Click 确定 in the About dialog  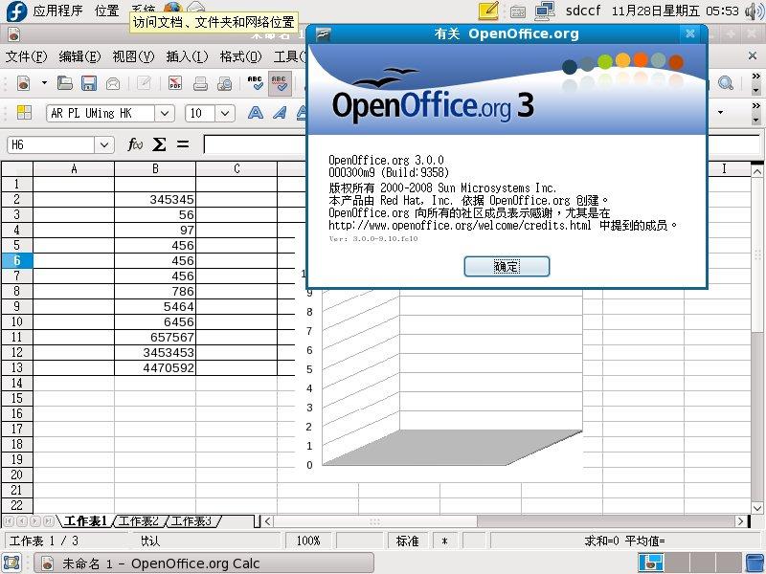coord(507,267)
